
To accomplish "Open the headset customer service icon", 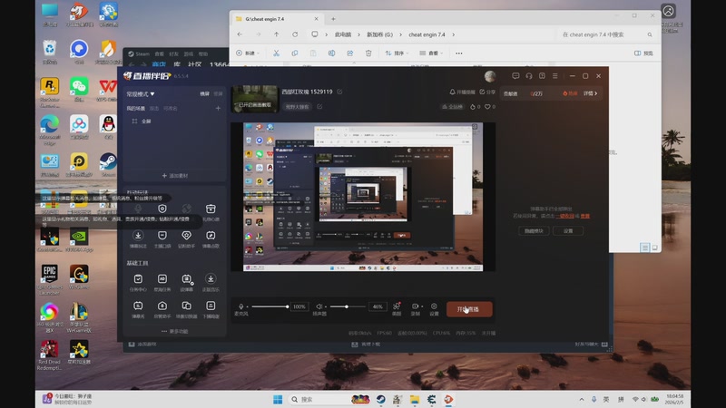I will [529, 76].
